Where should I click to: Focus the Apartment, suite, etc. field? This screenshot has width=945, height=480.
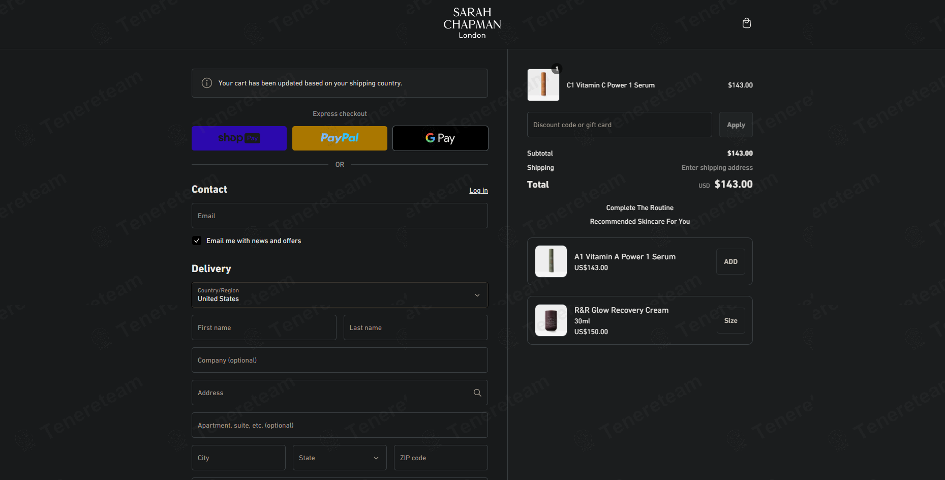(x=340, y=425)
